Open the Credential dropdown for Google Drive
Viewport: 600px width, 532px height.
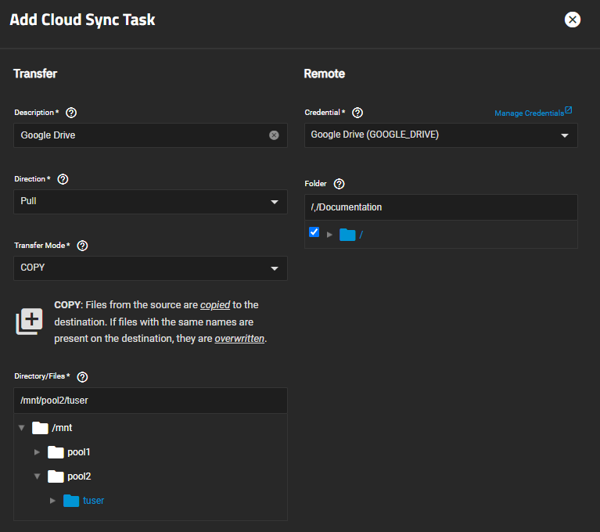pos(440,135)
